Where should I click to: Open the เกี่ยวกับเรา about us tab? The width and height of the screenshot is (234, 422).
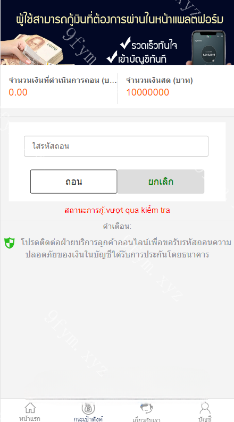147,419
